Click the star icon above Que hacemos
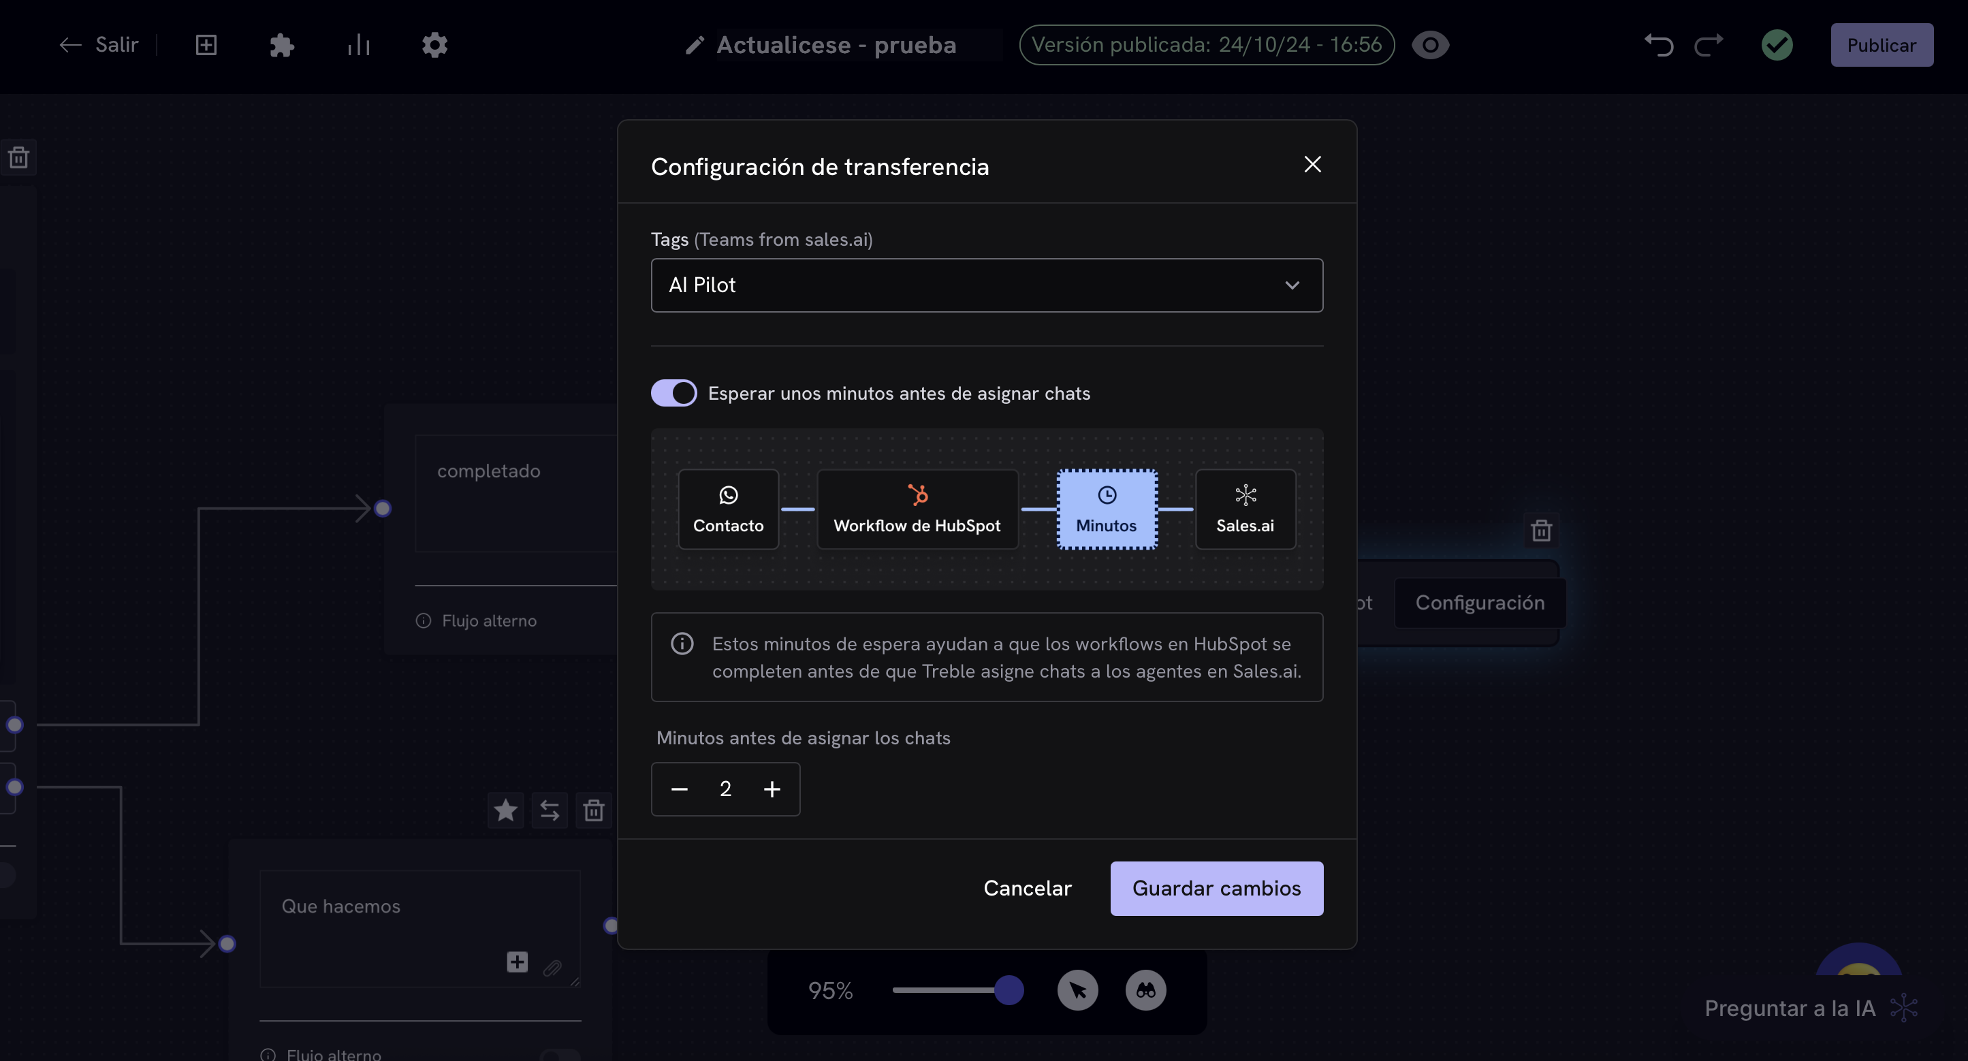 pyautogui.click(x=505, y=810)
